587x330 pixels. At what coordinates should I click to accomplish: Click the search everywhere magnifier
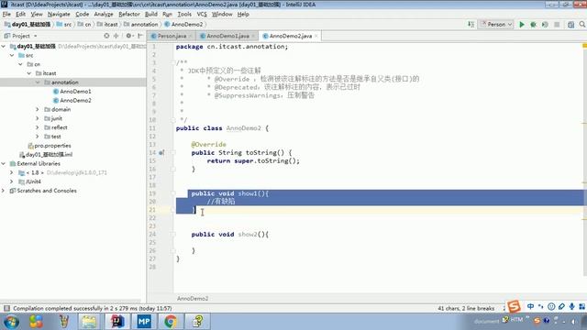pos(582,25)
